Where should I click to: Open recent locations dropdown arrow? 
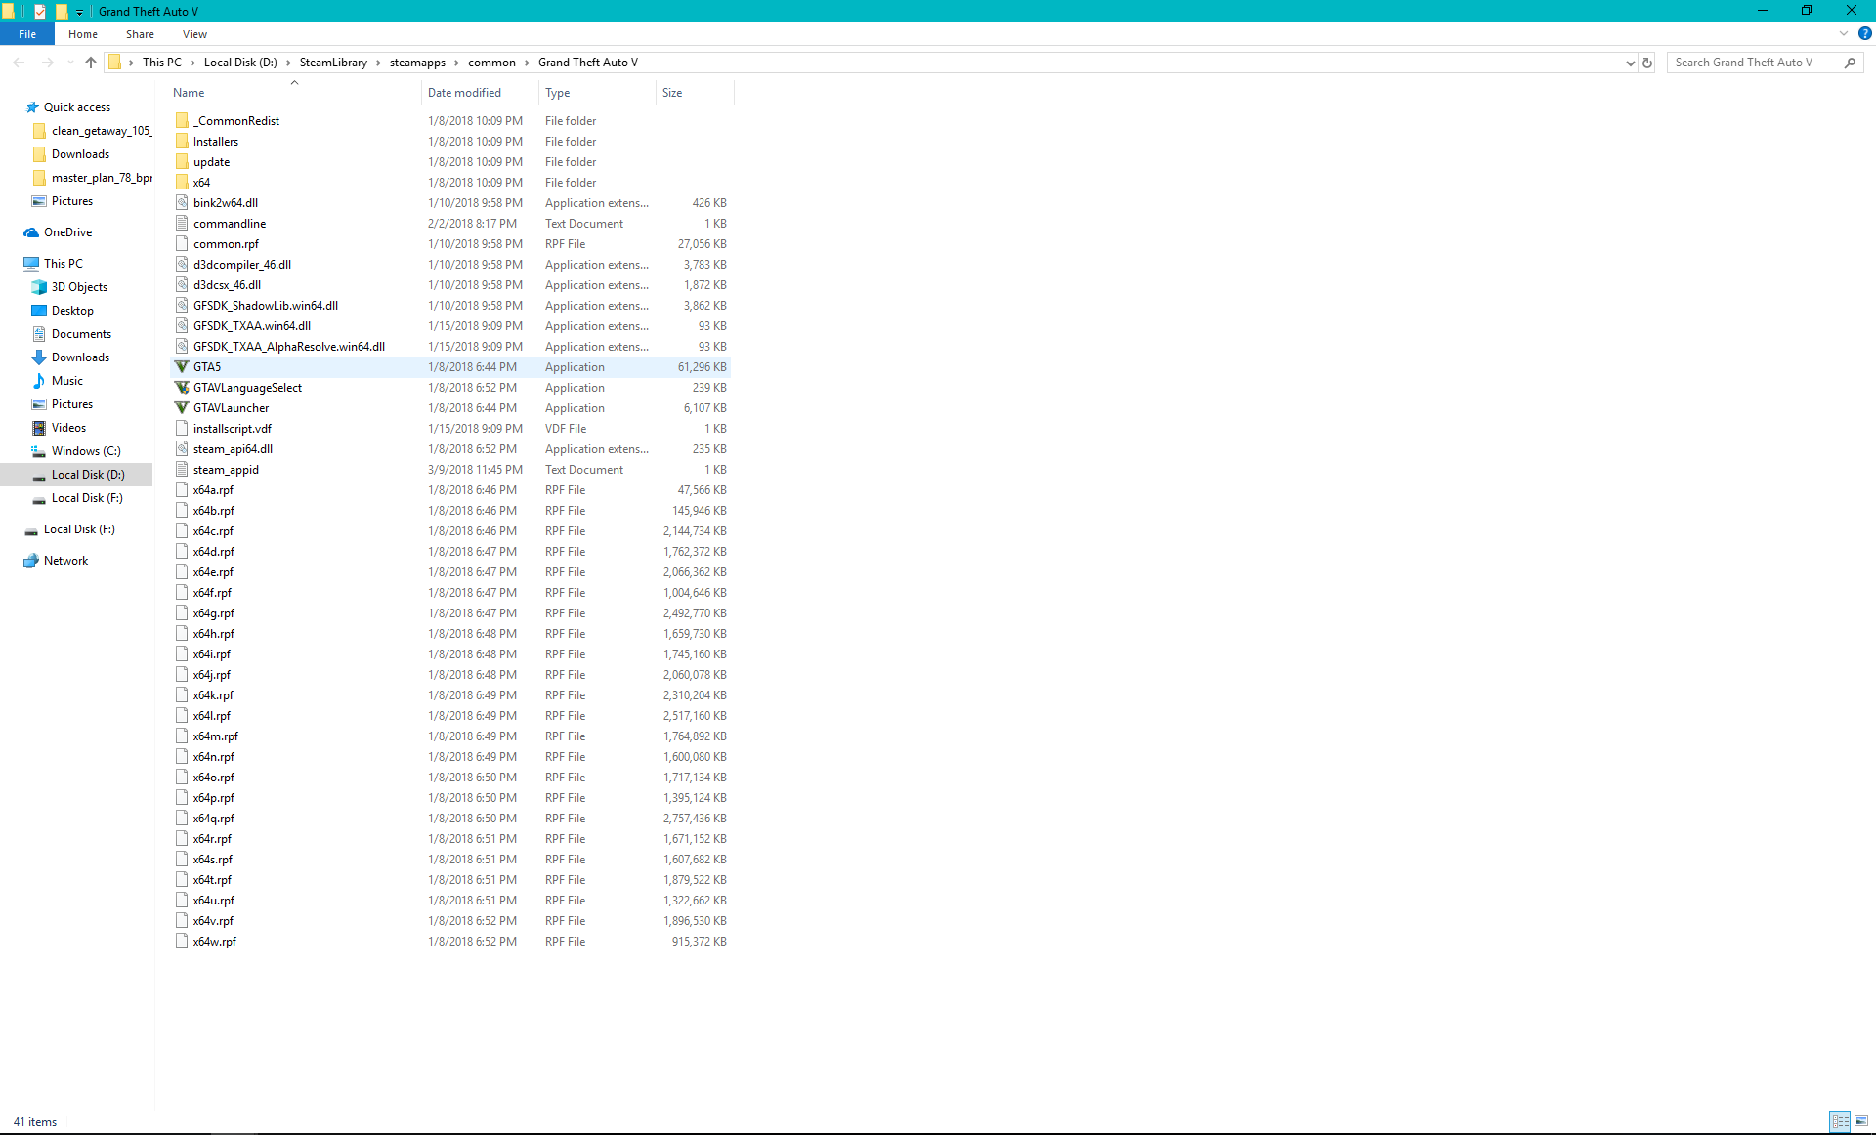(70, 63)
